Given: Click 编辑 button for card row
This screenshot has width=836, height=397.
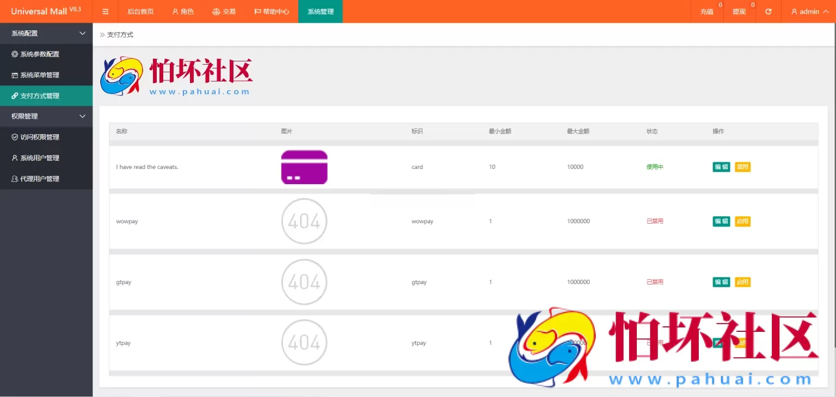Looking at the screenshot, I should tap(721, 167).
